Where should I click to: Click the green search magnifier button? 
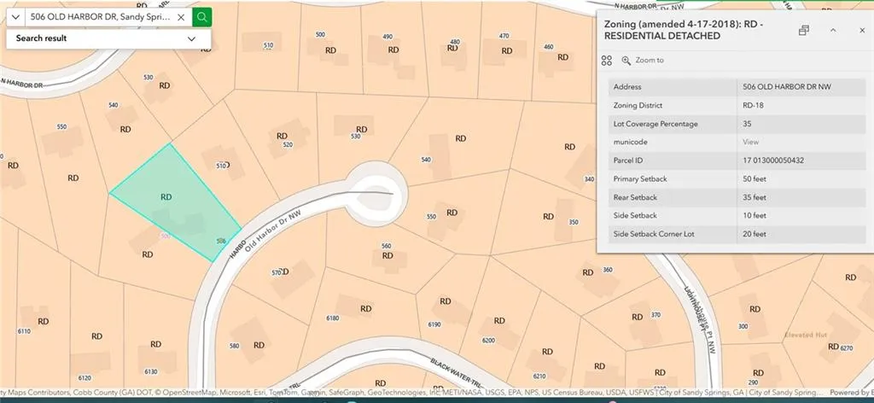coord(201,16)
